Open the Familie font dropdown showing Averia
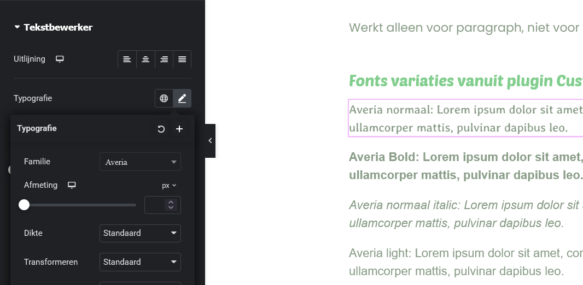Image resolution: width=583 pixels, height=285 pixels. point(140,162)
